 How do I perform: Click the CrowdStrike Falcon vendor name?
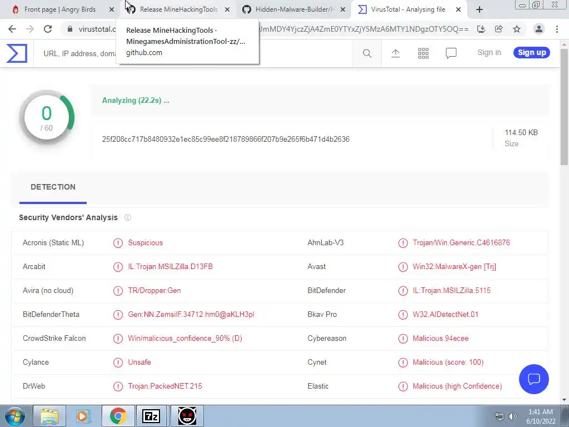click(x=54, y=339)
